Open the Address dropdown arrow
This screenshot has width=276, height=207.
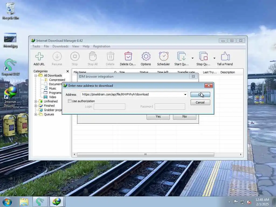(185, 95)
